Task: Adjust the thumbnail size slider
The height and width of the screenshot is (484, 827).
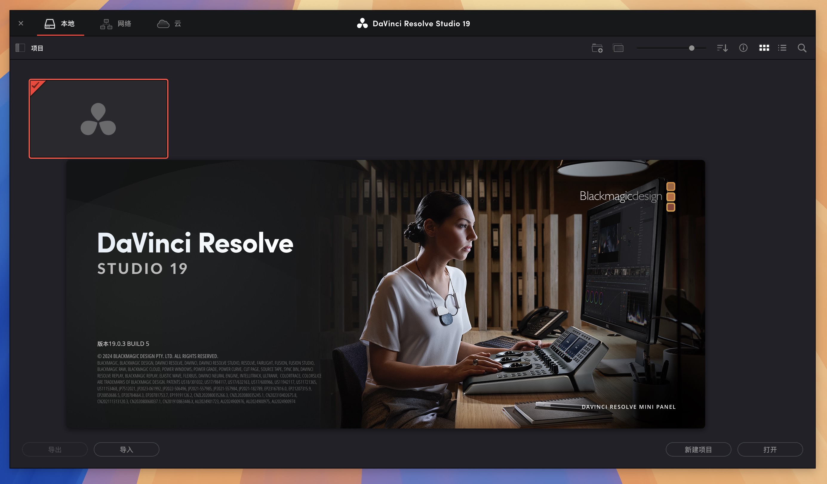Action: (691, 48)
